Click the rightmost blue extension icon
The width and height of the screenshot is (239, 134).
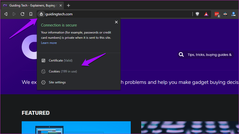[x=233, y=14]
